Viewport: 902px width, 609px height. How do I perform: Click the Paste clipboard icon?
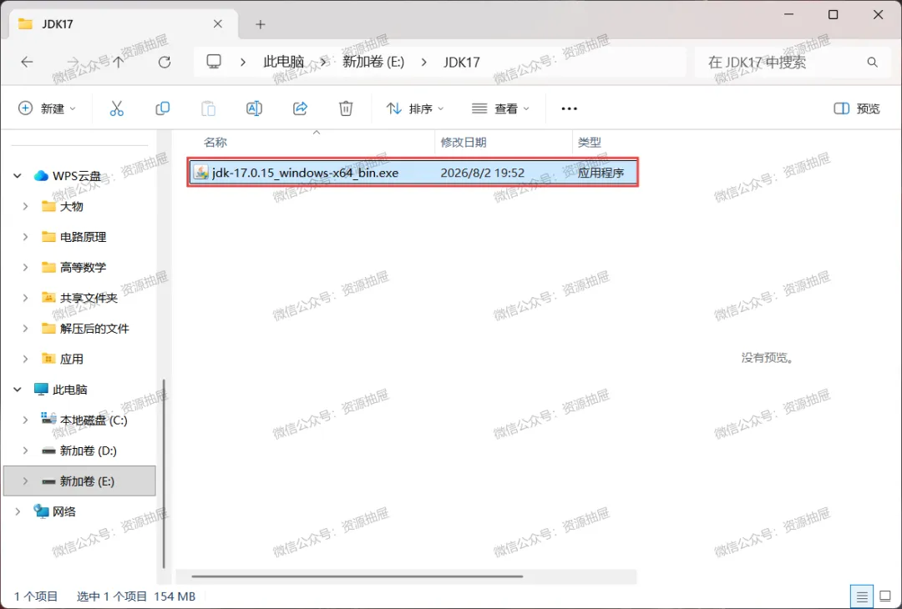pos(208,108)
